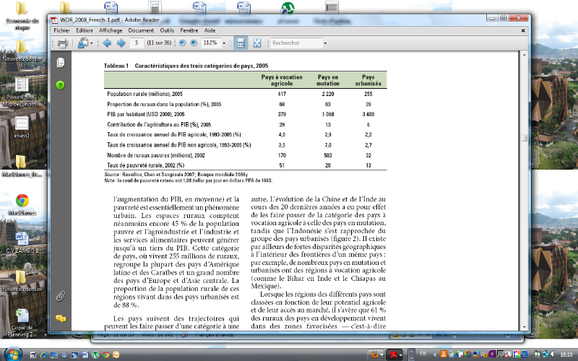Click the zoom out (minus) button
The height and width of the screenshot is (361, 578).
tap(182, 43)
